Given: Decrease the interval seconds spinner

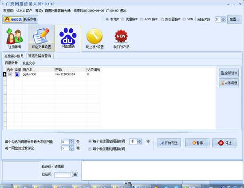Looking at the screenshot, I should (140, 142).
